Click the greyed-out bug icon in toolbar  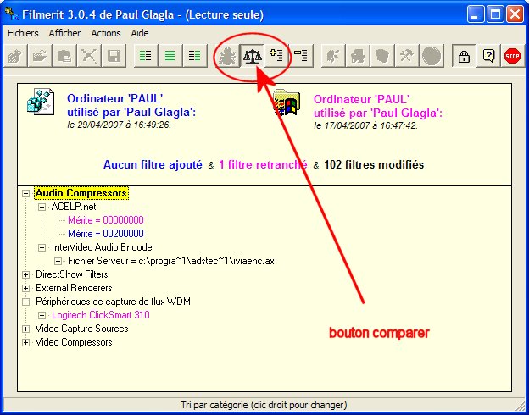point(228,56)
